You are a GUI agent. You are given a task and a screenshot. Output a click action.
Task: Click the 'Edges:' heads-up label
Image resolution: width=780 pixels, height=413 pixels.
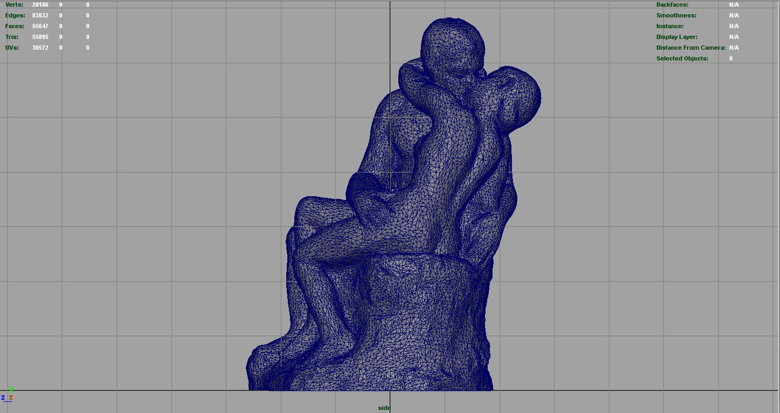(x=15, y=15)
